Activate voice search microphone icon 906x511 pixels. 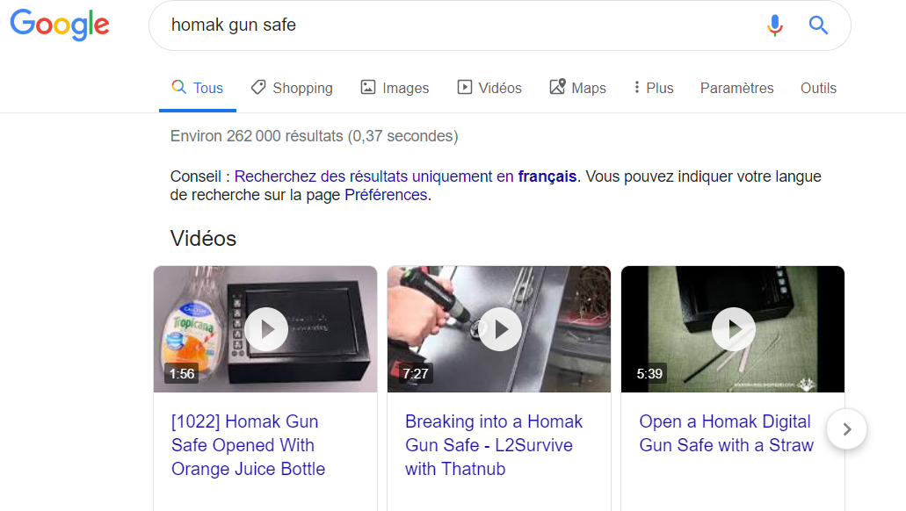[774, 25]
